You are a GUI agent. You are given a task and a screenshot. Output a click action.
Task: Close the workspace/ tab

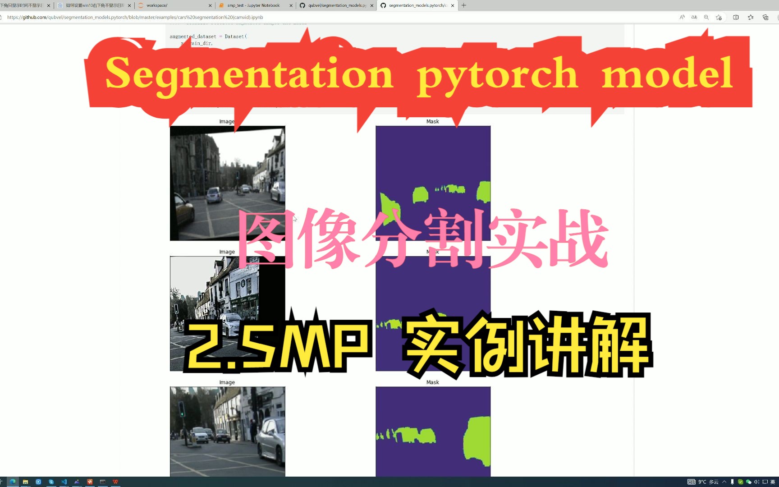210,5
